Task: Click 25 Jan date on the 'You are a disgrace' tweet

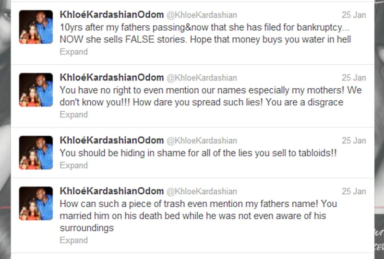Action: click(x=354, y=78)
